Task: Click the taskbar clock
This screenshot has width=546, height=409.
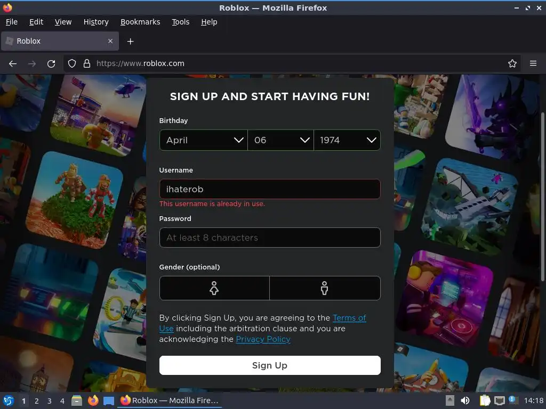Action: point(533,400)
